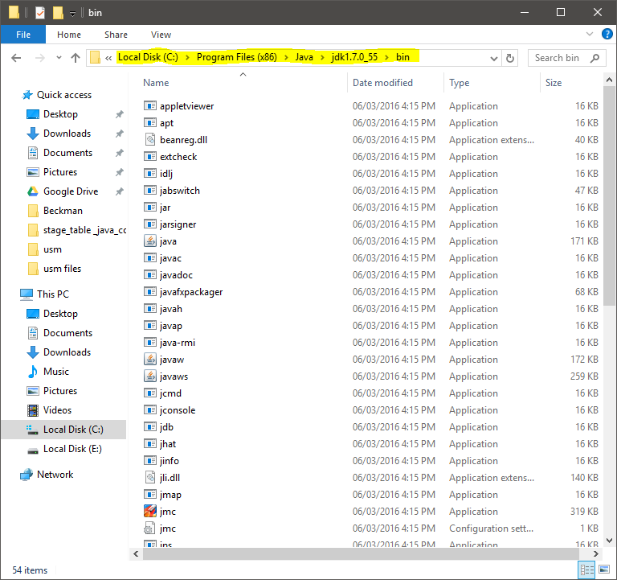Open Beckman folder in Quick access
The height and width of the screenshot is (580, 617).
click(x=63, y=211)
